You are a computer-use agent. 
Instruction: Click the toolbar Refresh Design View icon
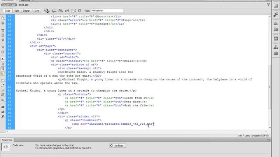(80, 11)
